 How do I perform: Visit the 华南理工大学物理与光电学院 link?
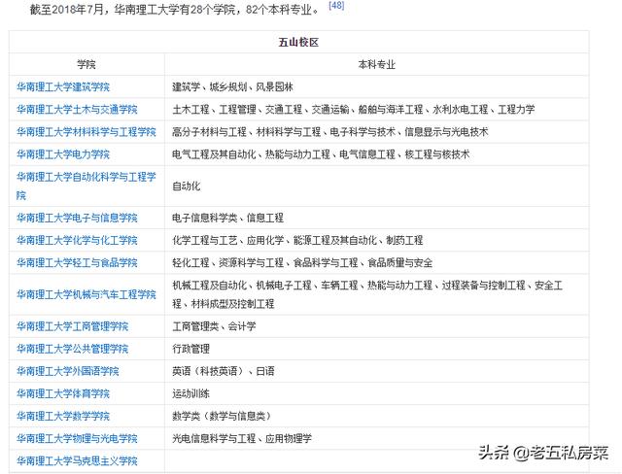point(77,438)
